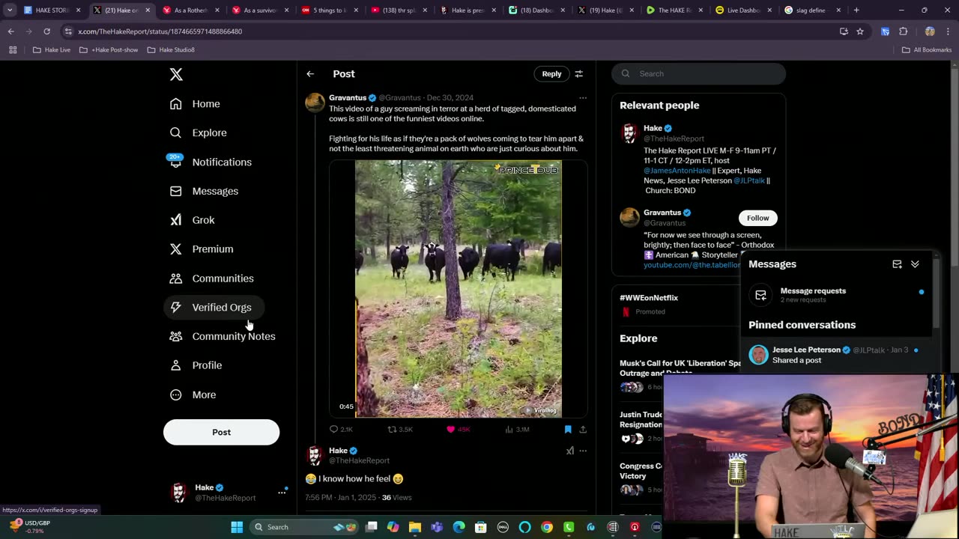The image size is (959, 539).
Task: Unlike the post with 45K heart
Action: coord(458,430)
